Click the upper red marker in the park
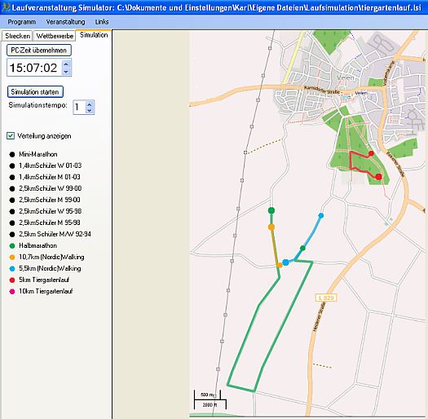Viewport: 428px width, 419px height. (371, 153)
